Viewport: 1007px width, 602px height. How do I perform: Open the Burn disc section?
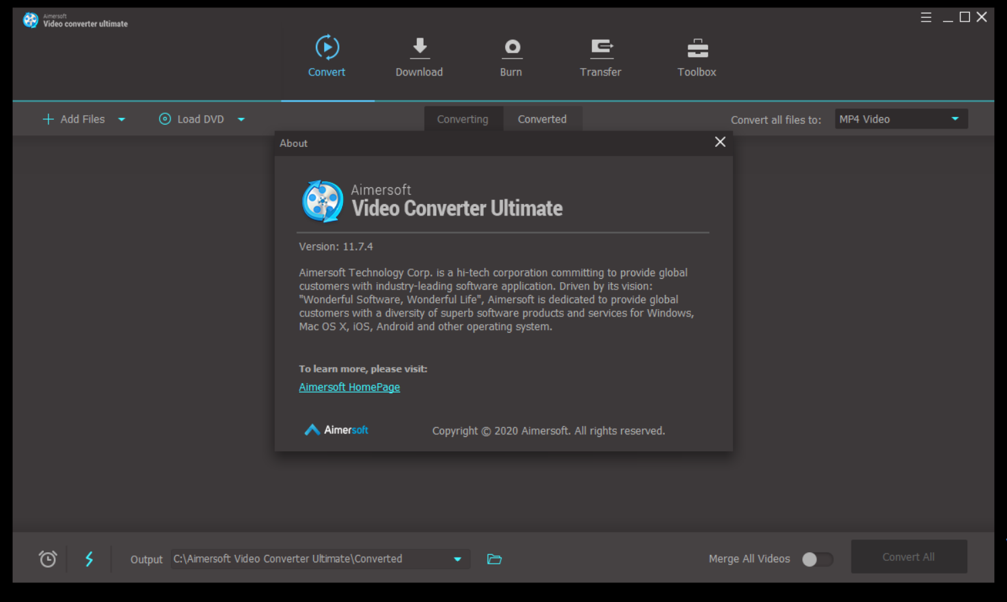tap(512, 48)
